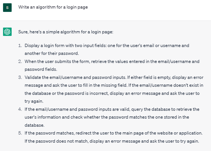Click the prompt "Write an algorithm for a login page"

pos(53,7)
